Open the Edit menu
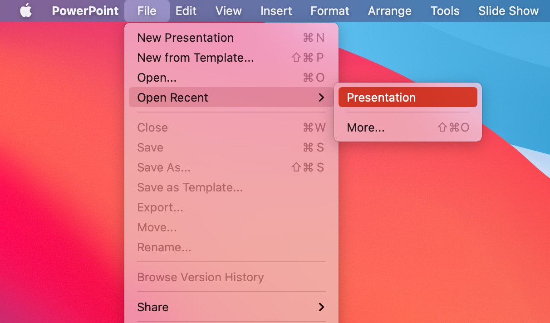 186,11
